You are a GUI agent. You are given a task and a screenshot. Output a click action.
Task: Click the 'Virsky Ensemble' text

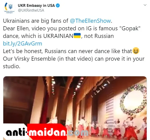click(x=35, y=59)
